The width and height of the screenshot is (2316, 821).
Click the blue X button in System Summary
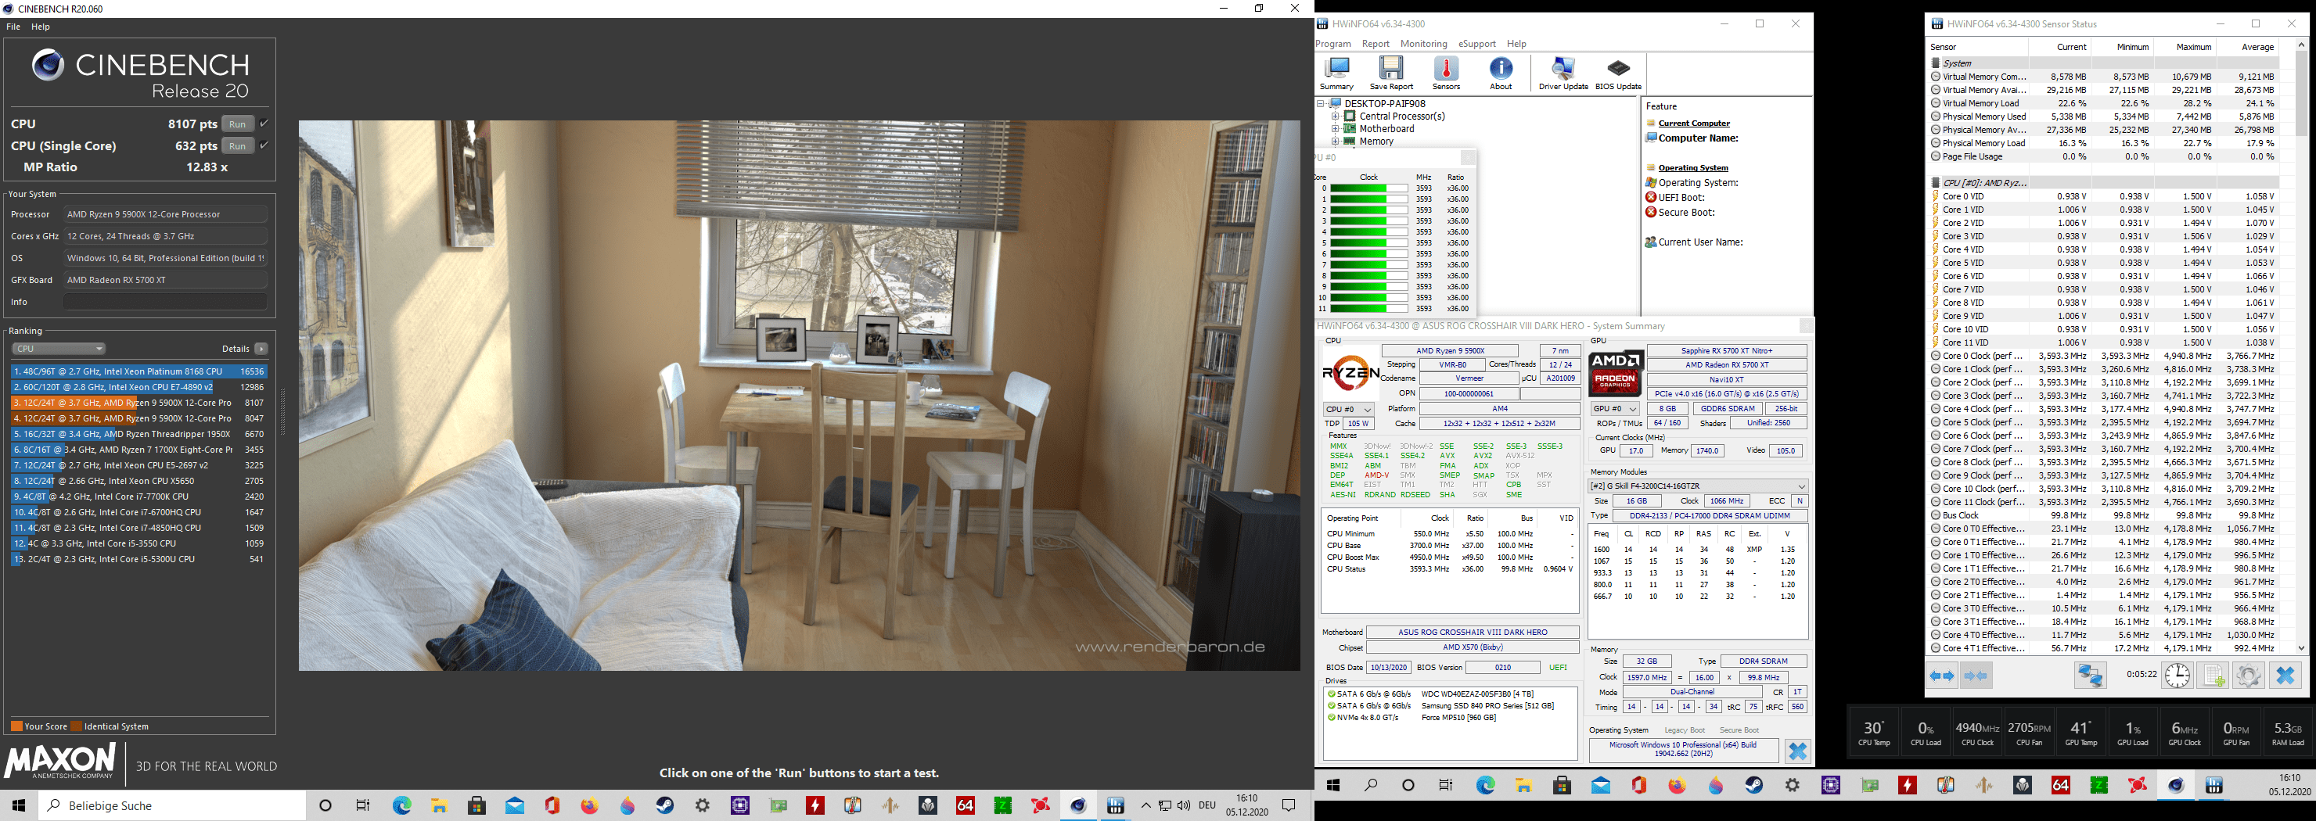[x=1796, y=751]
